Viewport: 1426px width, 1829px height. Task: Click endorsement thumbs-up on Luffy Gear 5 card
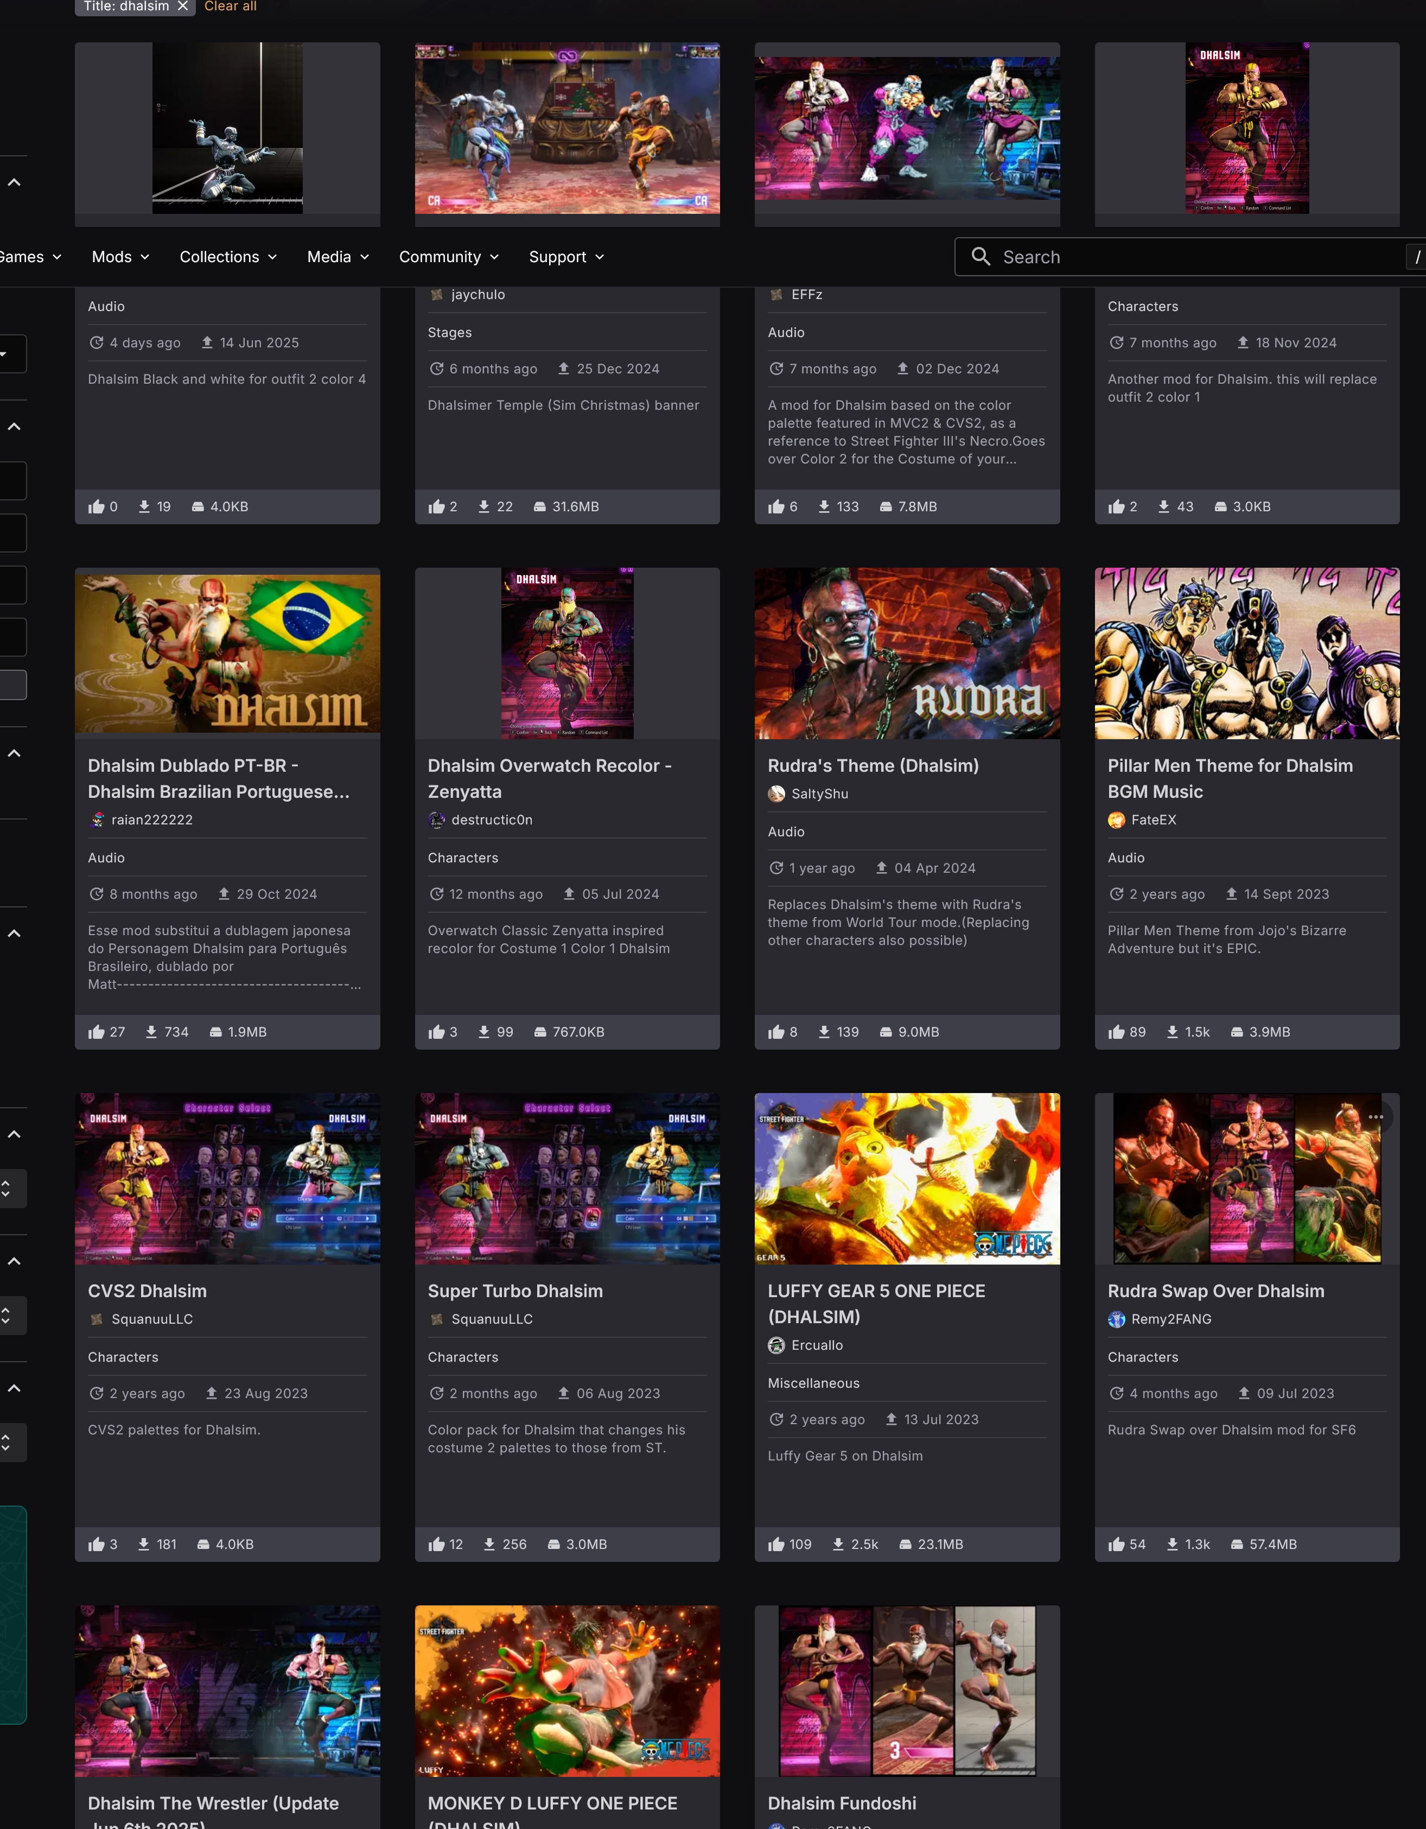[x=776, y=1544]
